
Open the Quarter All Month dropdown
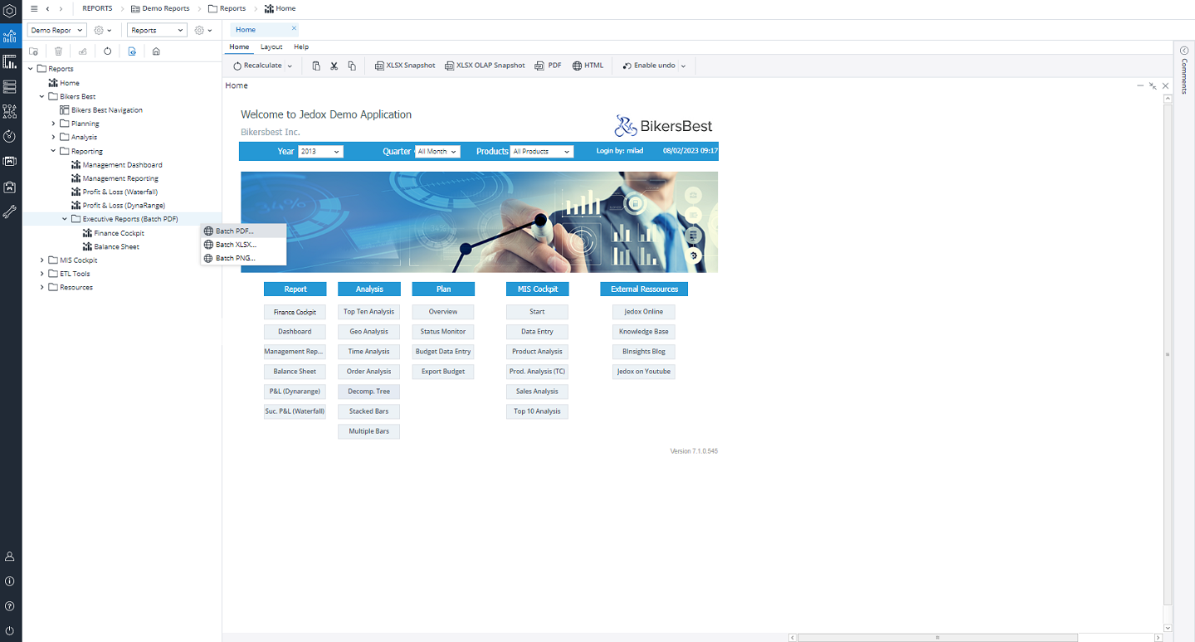pos(437,152)
